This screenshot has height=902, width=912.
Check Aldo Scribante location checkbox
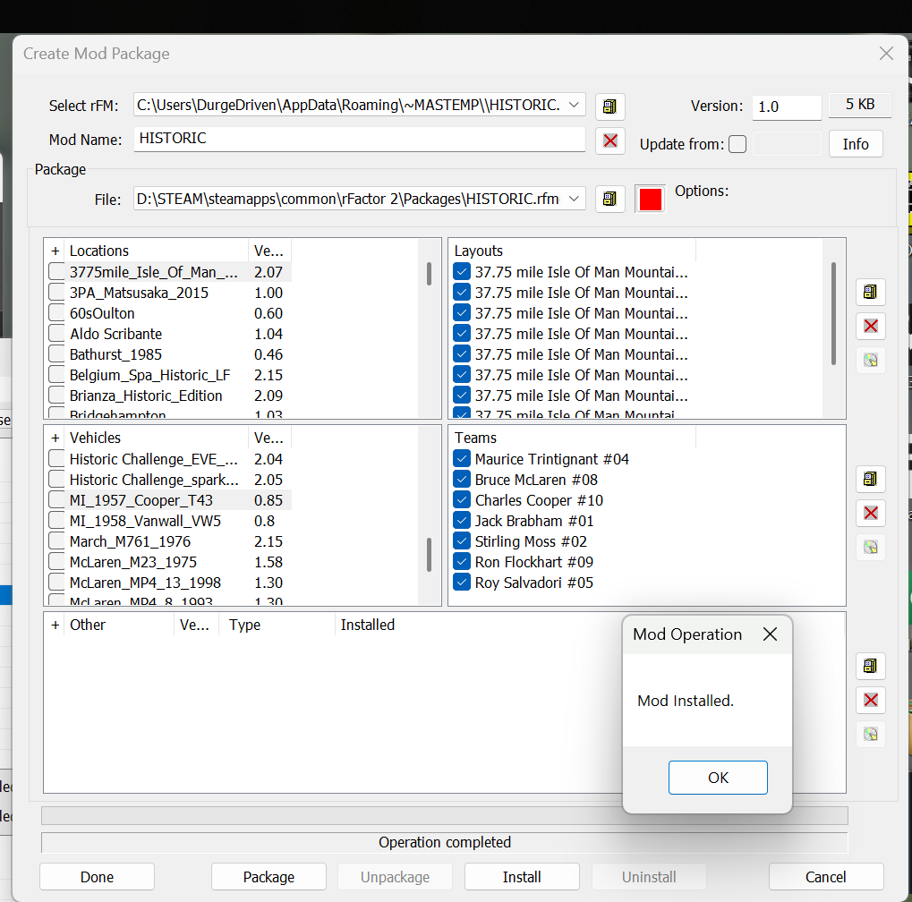tap(56, 334)
